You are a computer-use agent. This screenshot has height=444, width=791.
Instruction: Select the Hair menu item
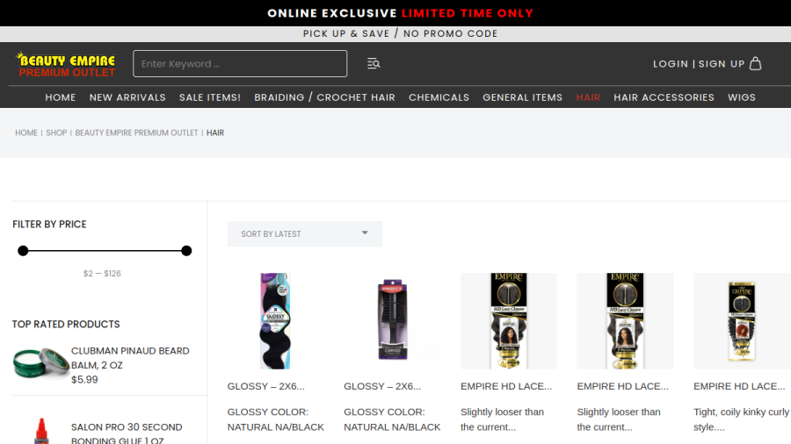[x=588, y=97]
